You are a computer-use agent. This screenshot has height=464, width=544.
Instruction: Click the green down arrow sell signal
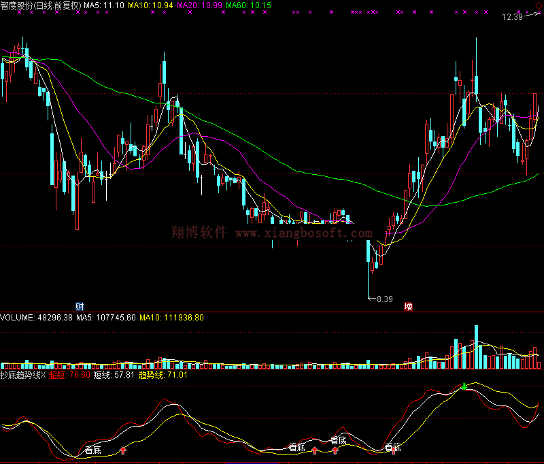(464, 386)
